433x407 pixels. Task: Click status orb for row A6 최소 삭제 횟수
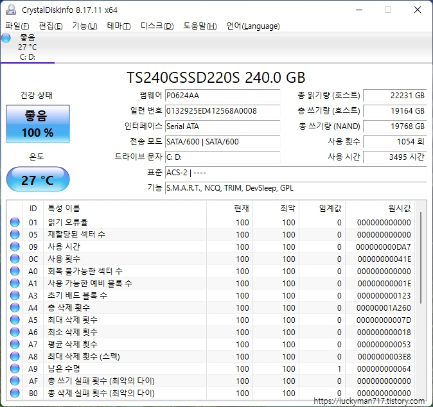tap(15, 332)
